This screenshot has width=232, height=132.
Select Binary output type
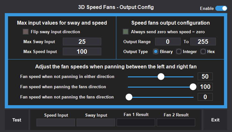(x=156, y=51)
